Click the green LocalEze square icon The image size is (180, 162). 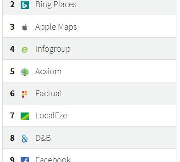click(x=25, y=116)
